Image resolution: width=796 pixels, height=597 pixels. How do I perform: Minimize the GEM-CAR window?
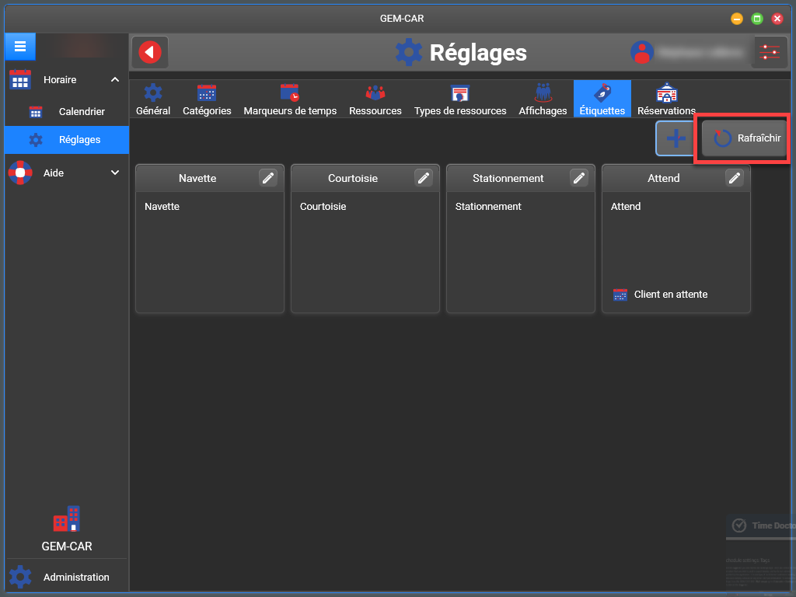coord(737,19)
